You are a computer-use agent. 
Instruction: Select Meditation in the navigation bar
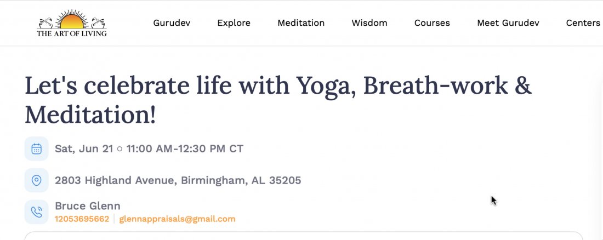pyautogui.click(x=301, y=23)
